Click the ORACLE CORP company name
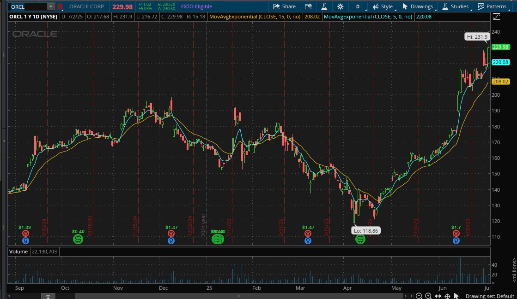The width and height of the screenshot is (517, 299). click(x=86, y=6)
